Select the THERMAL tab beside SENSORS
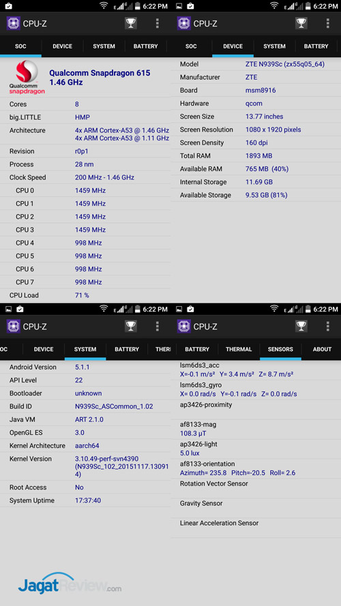 (x=239, y=349)
